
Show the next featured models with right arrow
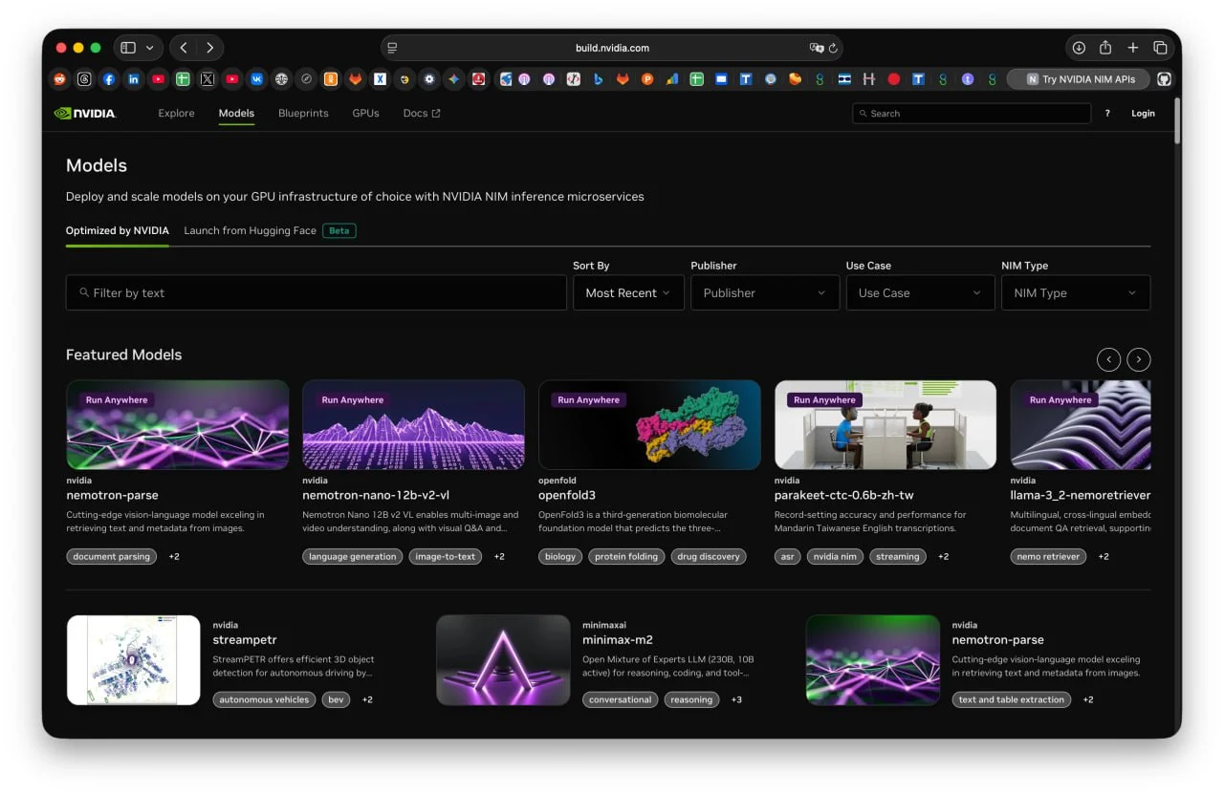[x=1138, y=359]
